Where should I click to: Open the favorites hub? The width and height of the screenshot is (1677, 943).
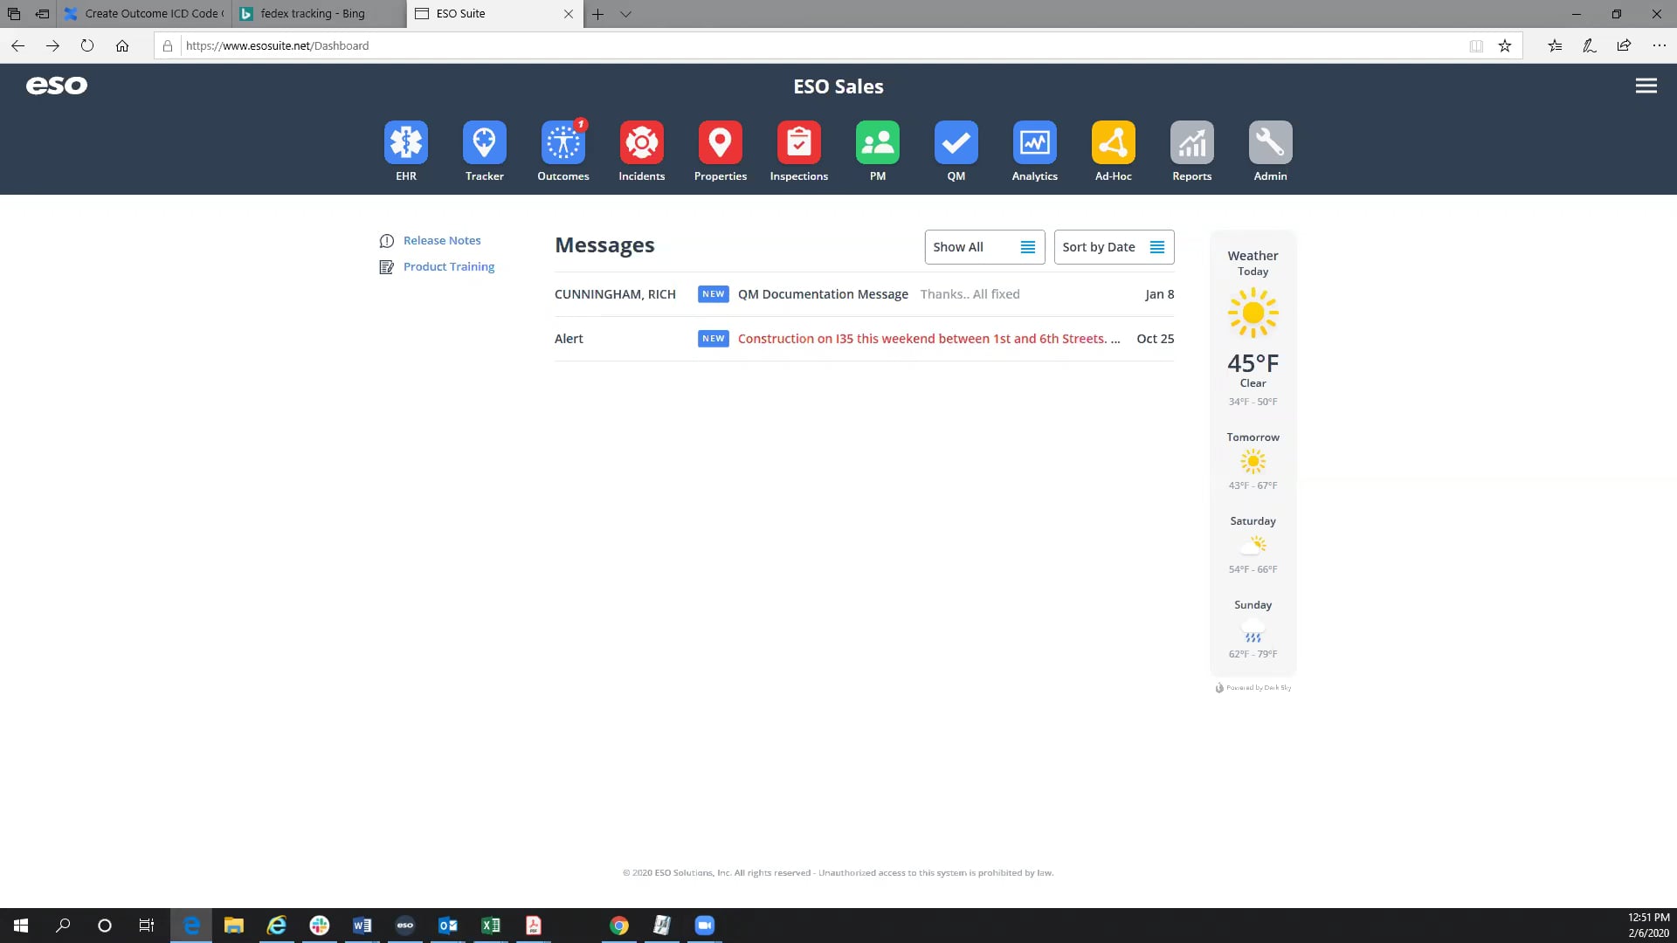click(x=1555, y=45)
